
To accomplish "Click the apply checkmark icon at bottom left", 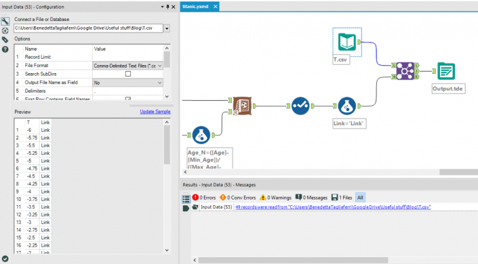I will (x=5, y=259).
